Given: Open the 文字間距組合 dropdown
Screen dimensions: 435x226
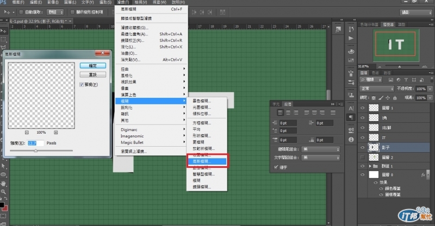Looking at the screenshot, I should 321,158.
